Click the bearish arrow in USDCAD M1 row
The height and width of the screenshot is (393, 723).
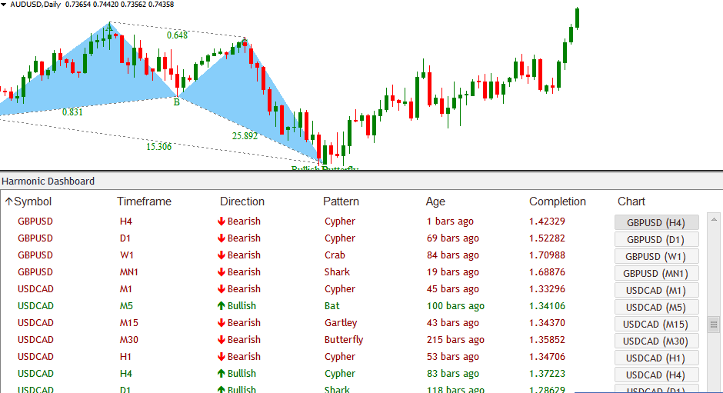click(222, 288)
